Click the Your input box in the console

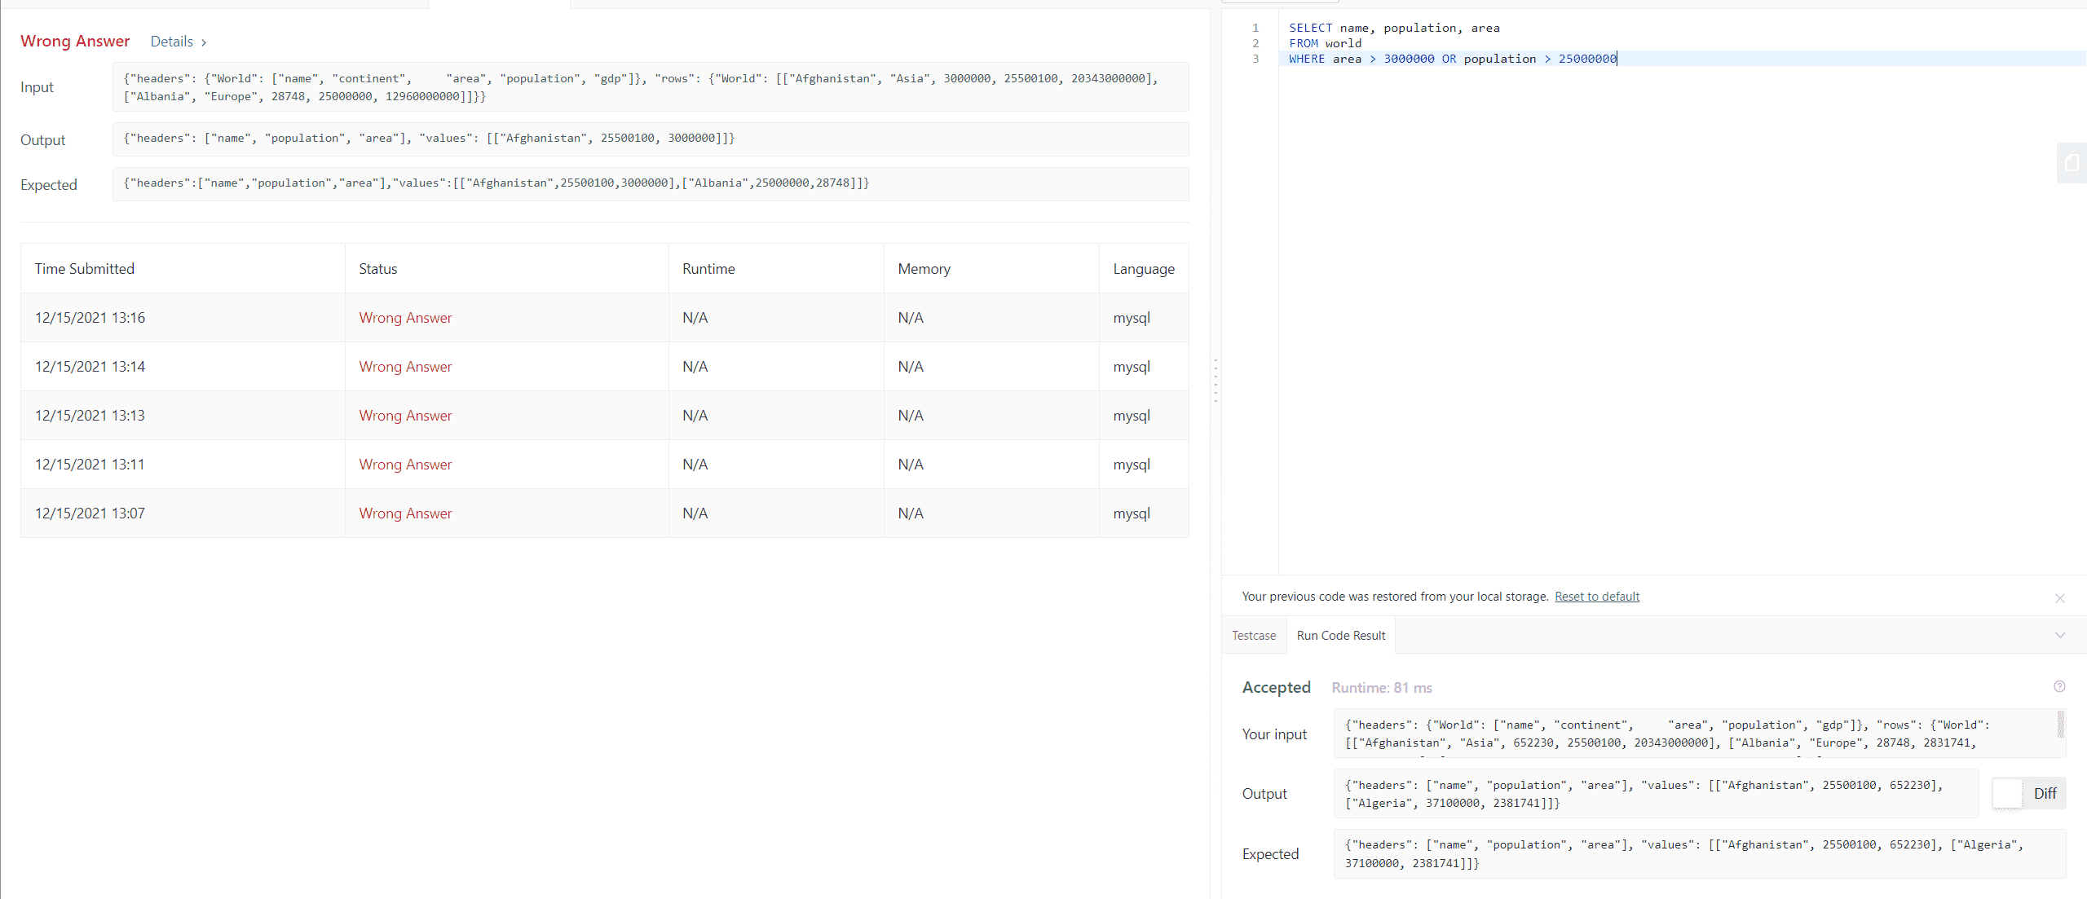pyautogui.click(x=1700, y=734)
